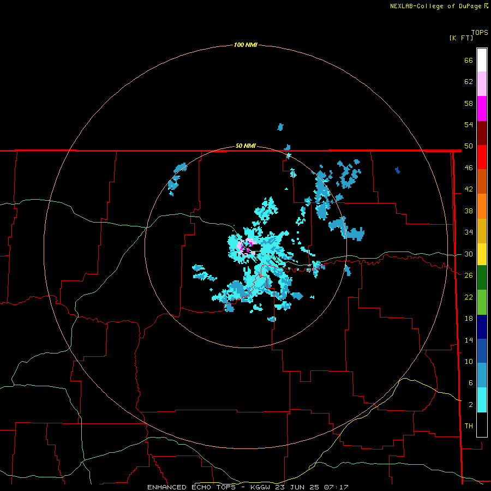Select the magenta swatch on the color scale
This screenshot has width=491, height=491.
pos(482,109)
